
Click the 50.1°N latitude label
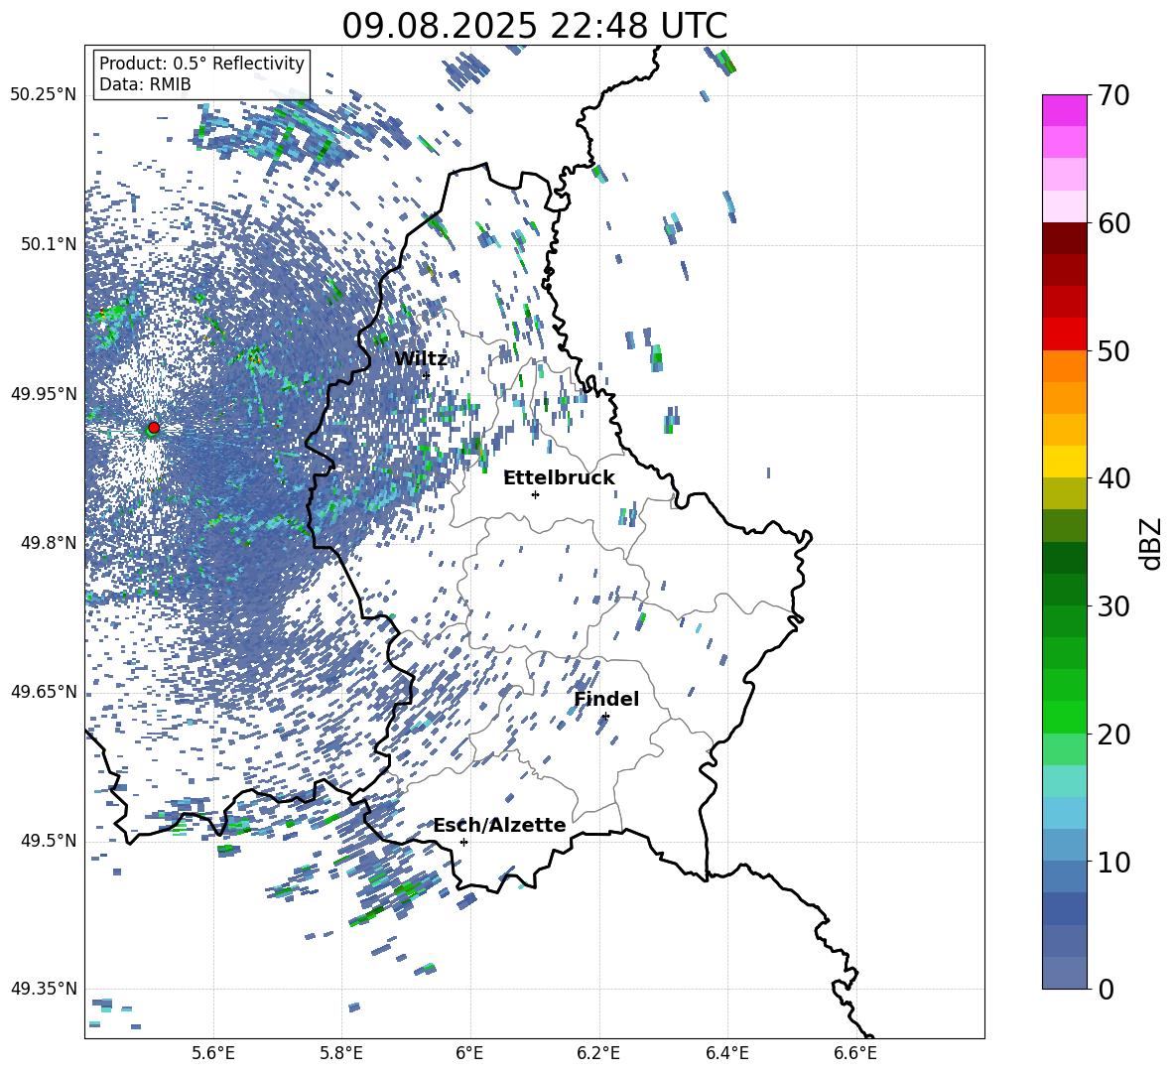[x=49, y=244]
